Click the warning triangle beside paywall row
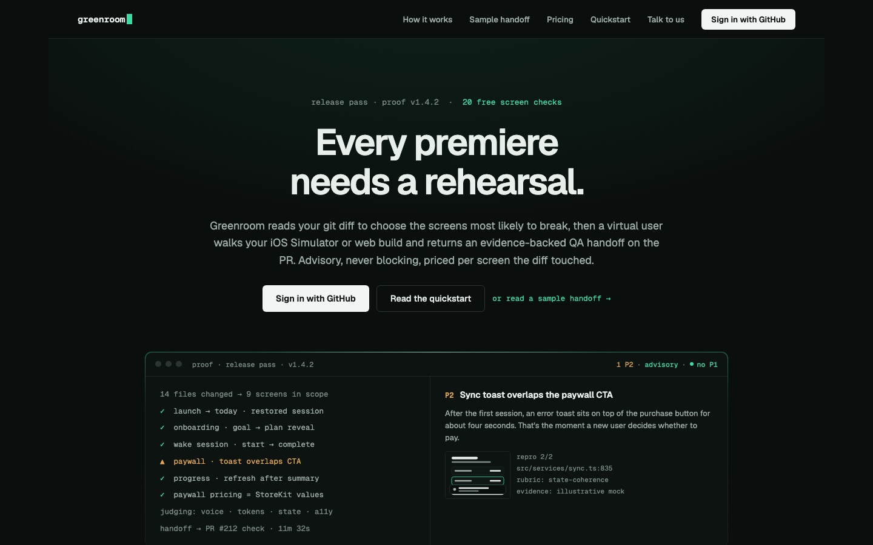The width and height of the screenshot is (873, 545). [162, 461]
